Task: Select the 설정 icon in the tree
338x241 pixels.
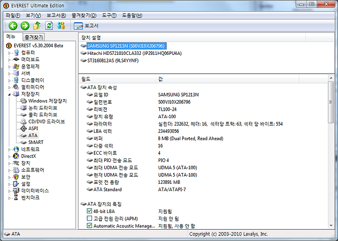Action: pyautogui.click(x=16, y=184)
